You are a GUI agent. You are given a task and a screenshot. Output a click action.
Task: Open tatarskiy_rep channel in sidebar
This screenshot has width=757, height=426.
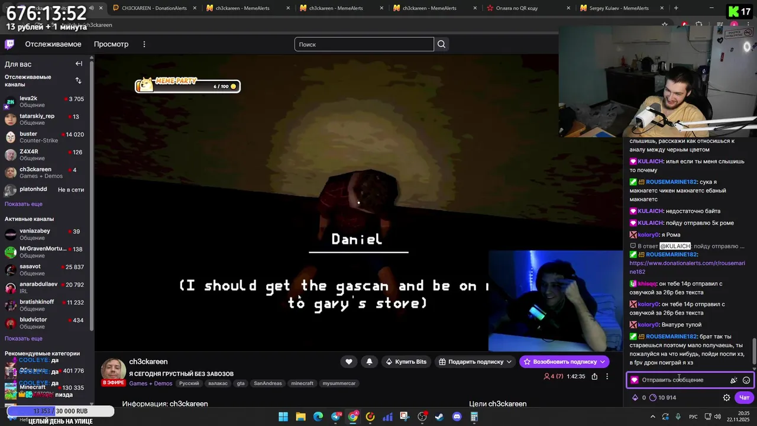[x=45, y=120]
